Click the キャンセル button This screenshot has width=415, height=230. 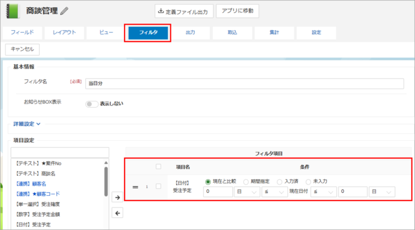tap(23, 50)
